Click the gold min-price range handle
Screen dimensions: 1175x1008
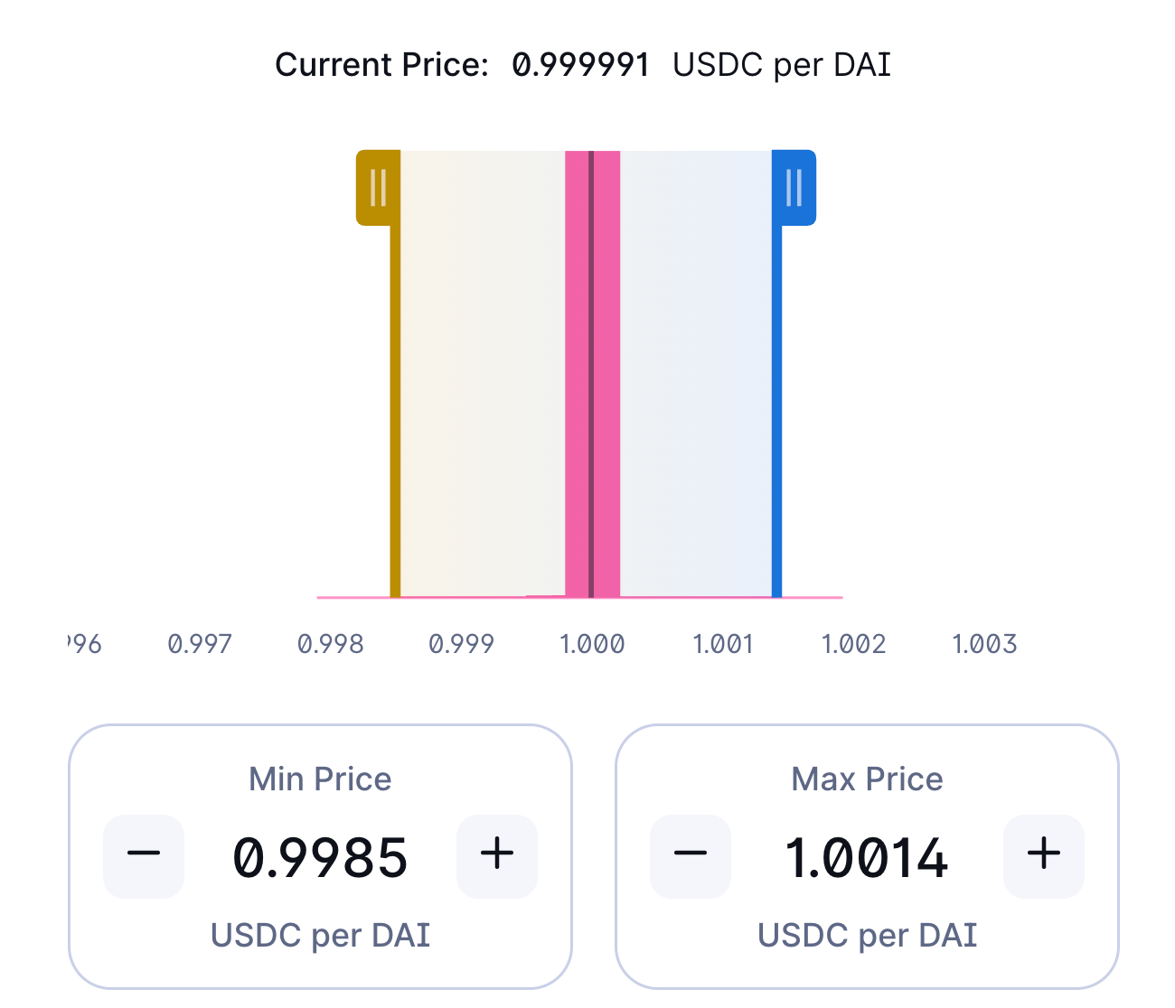click(x=379, y=188)
